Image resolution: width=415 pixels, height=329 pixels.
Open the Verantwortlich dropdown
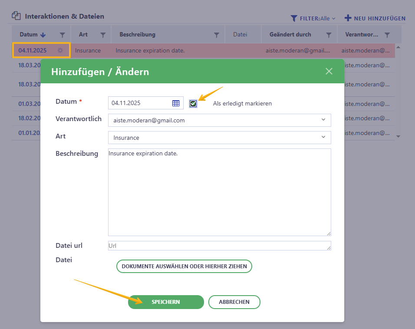219,120
